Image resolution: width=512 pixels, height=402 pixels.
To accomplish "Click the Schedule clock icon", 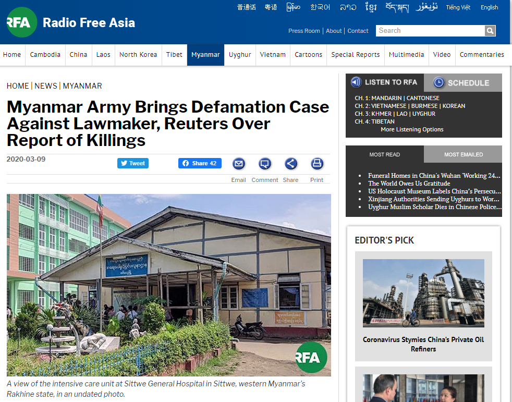I will (x=439, y=82).
